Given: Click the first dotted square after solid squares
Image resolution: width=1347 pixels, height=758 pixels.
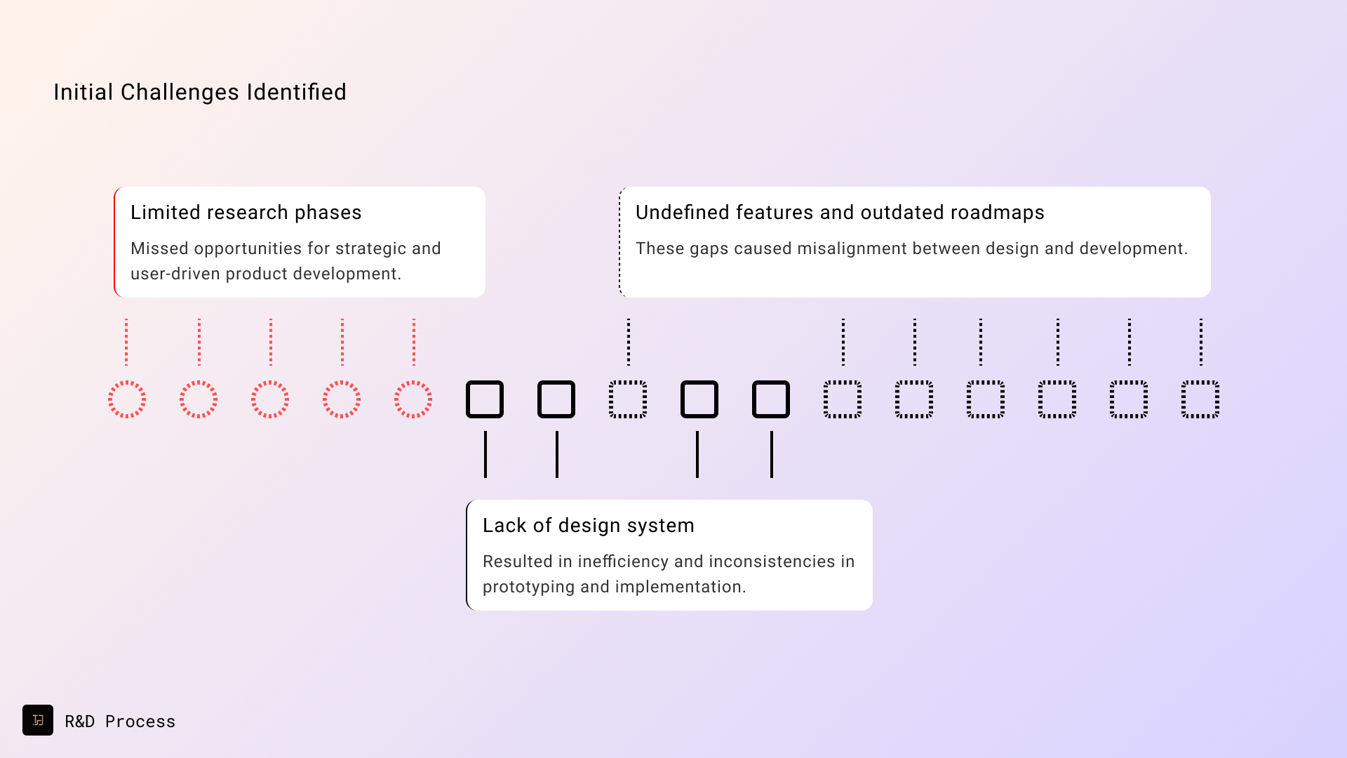Looking at the screenshot, I should (843, 399).
